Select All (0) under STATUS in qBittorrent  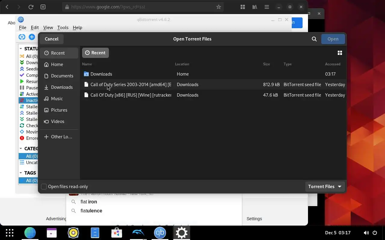point(29,56)
